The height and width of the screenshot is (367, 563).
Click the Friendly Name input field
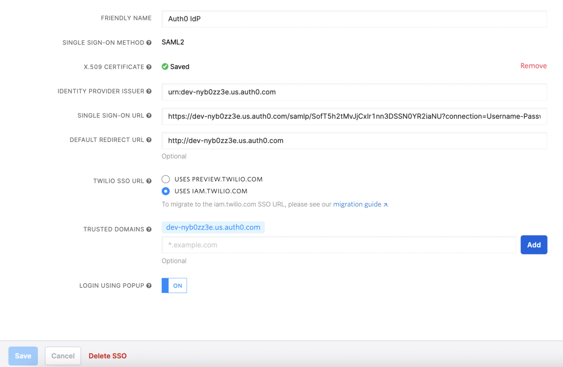(x=354, y=19)
